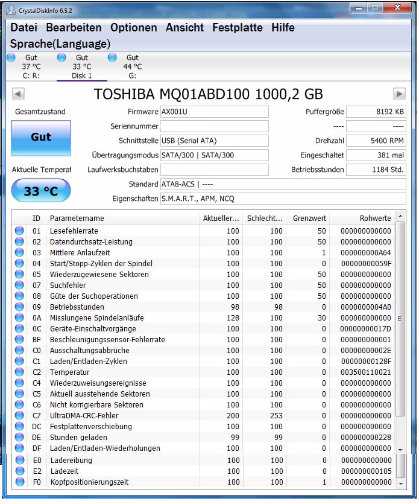Click the scrollbar up arrow in attribute list
The width and height of the screenshot is (419, 504).
point(400,216)
